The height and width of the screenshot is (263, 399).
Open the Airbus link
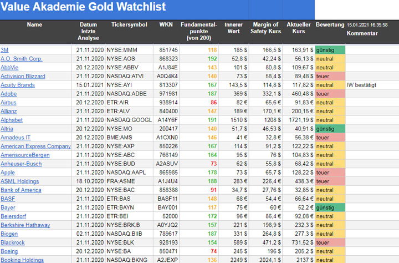[8, 103]
